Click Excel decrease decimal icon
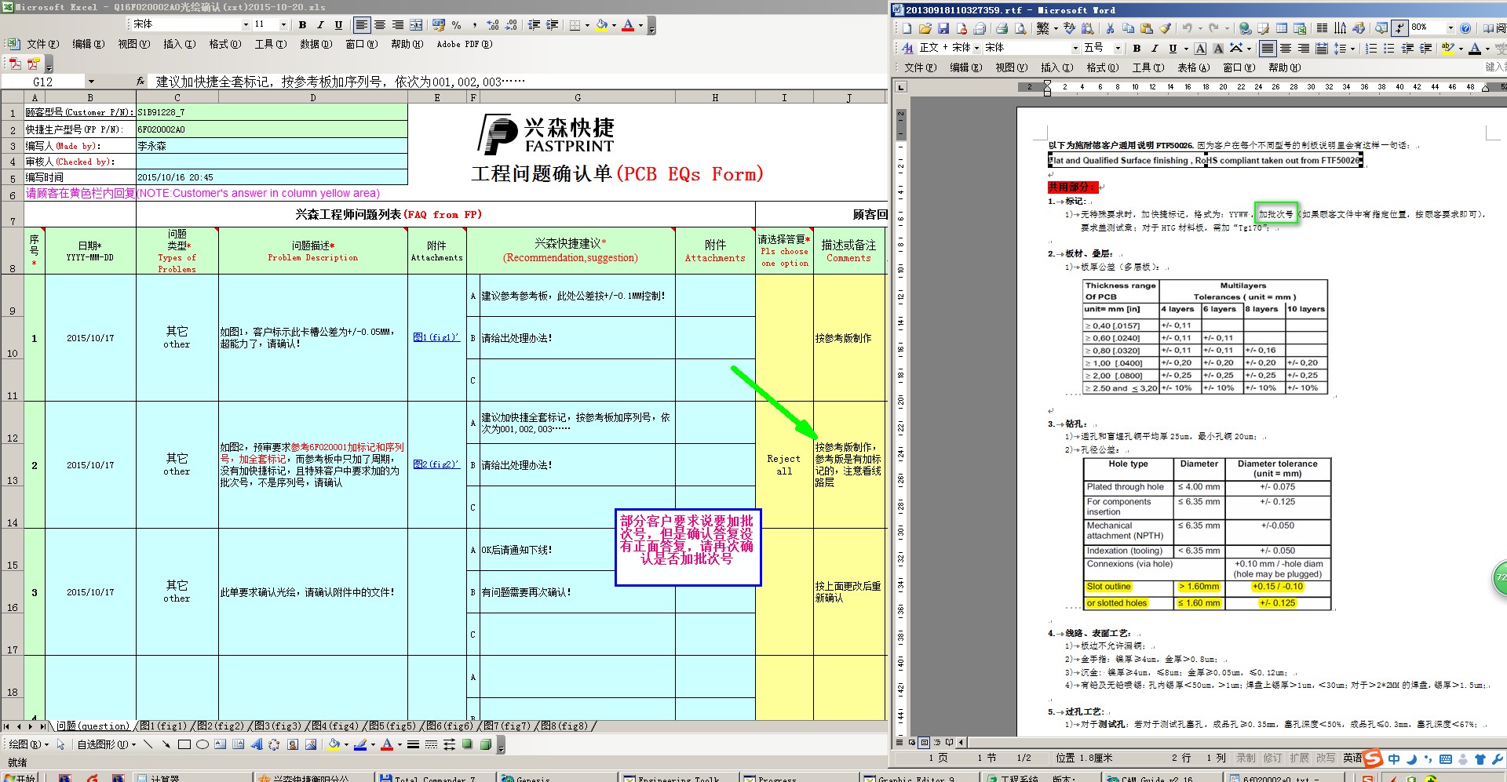 point(511,25)
